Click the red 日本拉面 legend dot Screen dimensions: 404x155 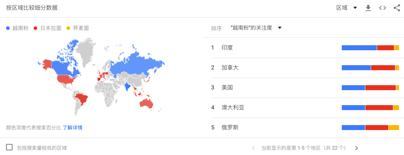[36, 28]
